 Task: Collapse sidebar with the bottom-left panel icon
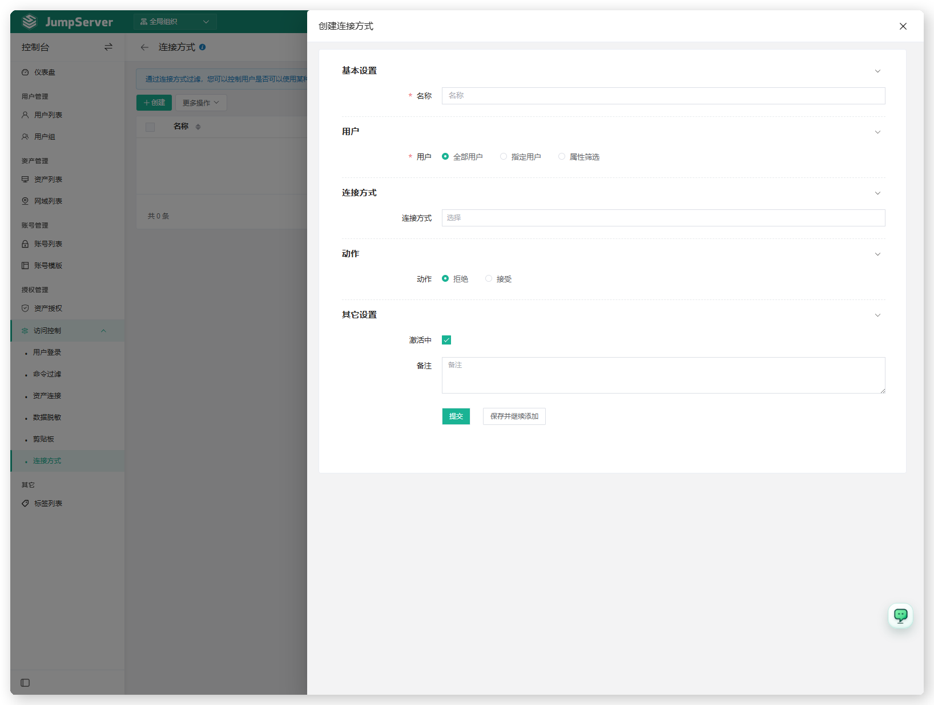point(25,683)
